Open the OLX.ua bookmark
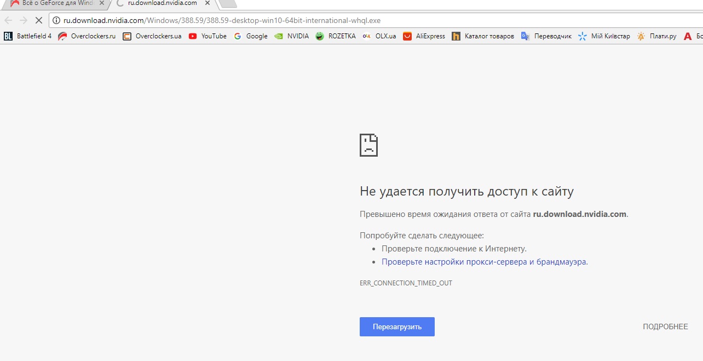 click(x=379, y=36)
